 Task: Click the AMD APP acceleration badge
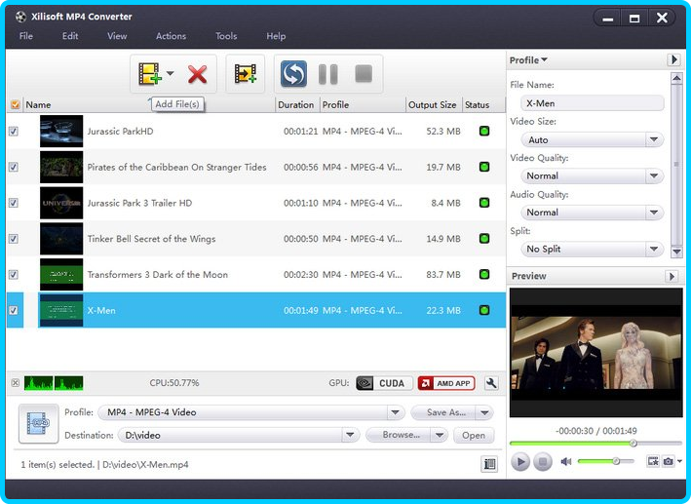pyautogui.click(x=445, y=383)
